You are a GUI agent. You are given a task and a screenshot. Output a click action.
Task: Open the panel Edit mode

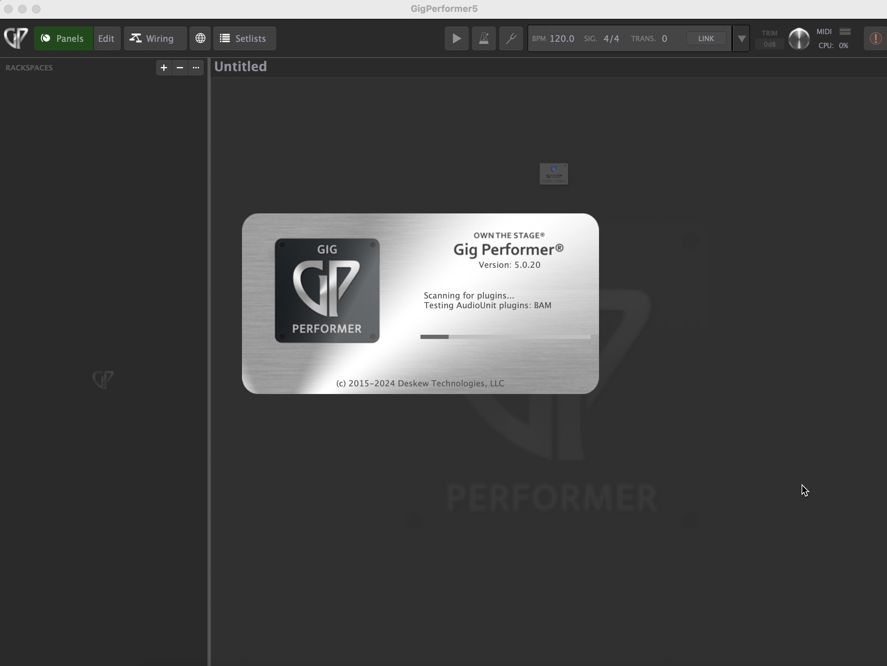tap(107, 38)
